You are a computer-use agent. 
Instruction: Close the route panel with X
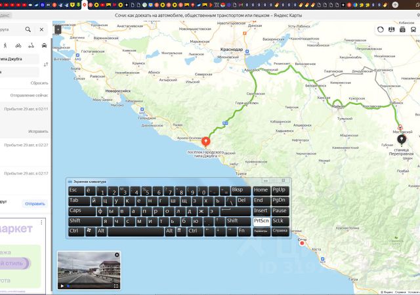point(41,29)
